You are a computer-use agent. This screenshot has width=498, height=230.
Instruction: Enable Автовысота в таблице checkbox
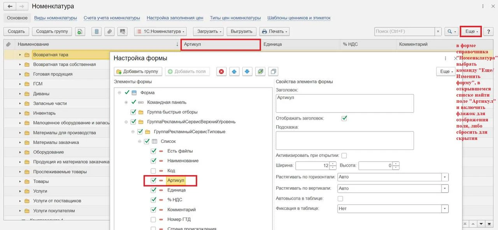click(x=340, y=199)
